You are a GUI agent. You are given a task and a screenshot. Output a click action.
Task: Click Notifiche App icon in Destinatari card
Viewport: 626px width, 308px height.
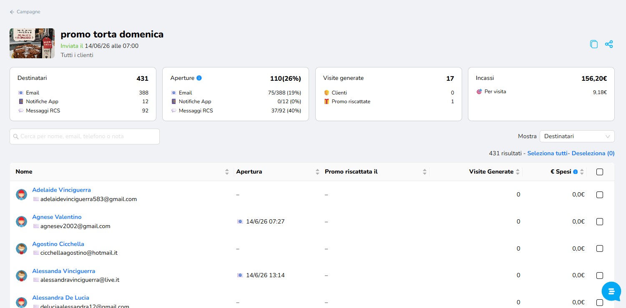click(20, 102)
